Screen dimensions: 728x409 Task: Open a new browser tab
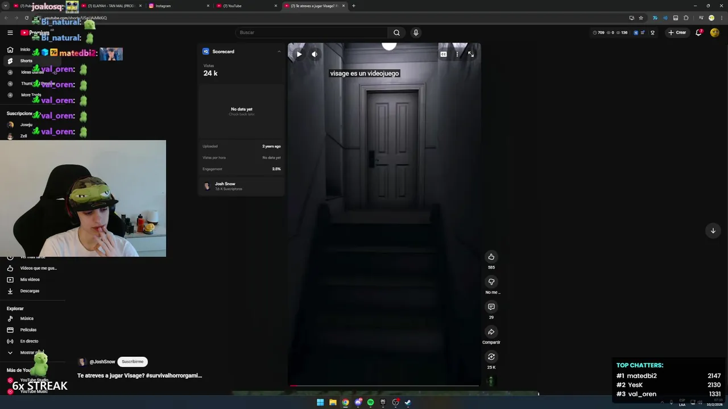354,6
